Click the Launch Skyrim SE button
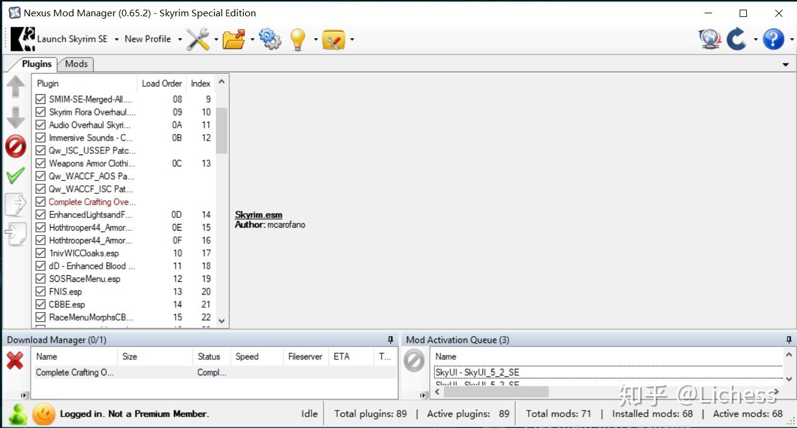The image size is (797, 428). 59,39
